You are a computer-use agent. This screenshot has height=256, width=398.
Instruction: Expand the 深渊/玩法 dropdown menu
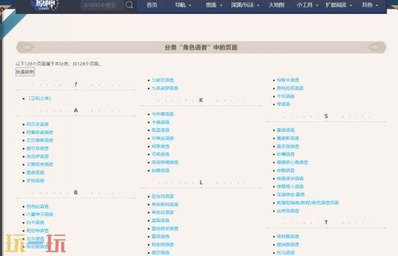point(245,5)
